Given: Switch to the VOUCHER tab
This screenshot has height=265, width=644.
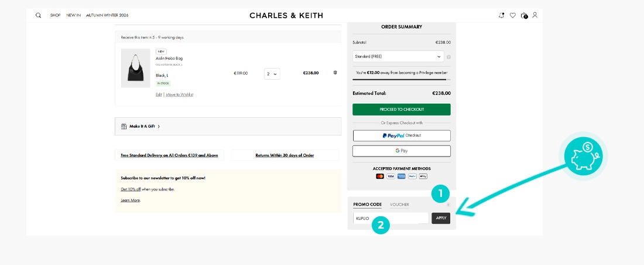Looking at the screenshot, I should click(399, 205).
